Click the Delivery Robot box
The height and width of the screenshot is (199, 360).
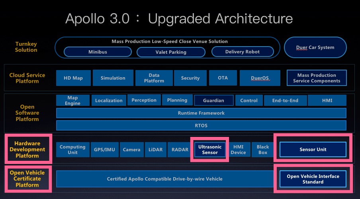pos(242,52)
